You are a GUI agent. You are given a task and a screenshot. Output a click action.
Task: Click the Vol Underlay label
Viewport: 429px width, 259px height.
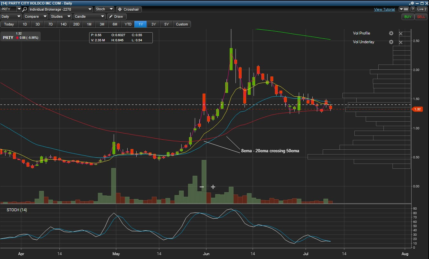click(364, 42)
